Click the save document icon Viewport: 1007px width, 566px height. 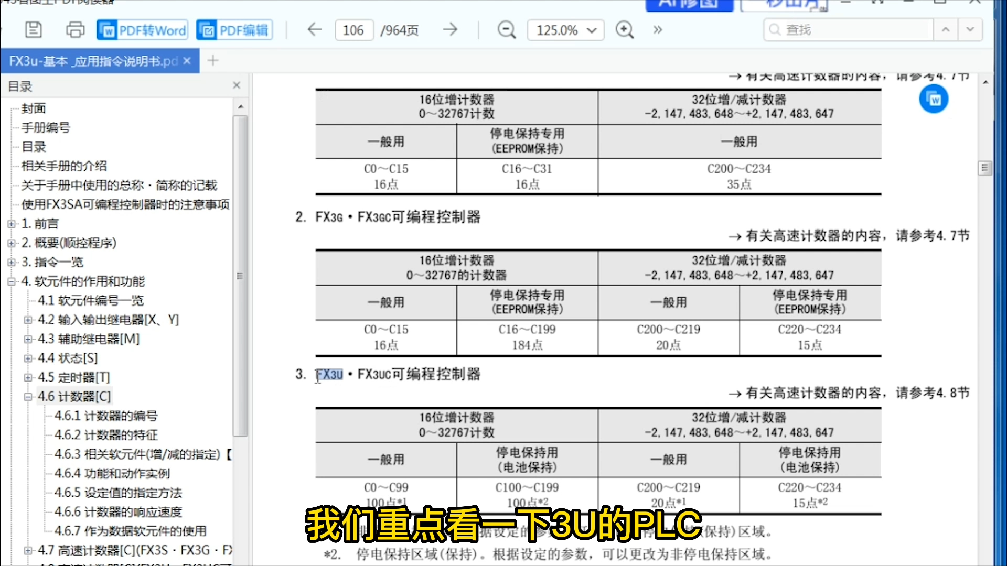tap(34, 30)
